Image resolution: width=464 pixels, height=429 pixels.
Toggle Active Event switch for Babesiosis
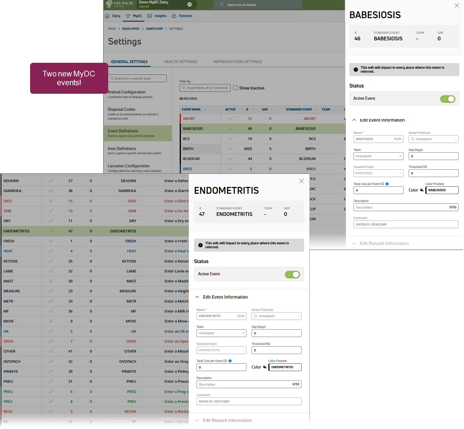coord(448,99)
